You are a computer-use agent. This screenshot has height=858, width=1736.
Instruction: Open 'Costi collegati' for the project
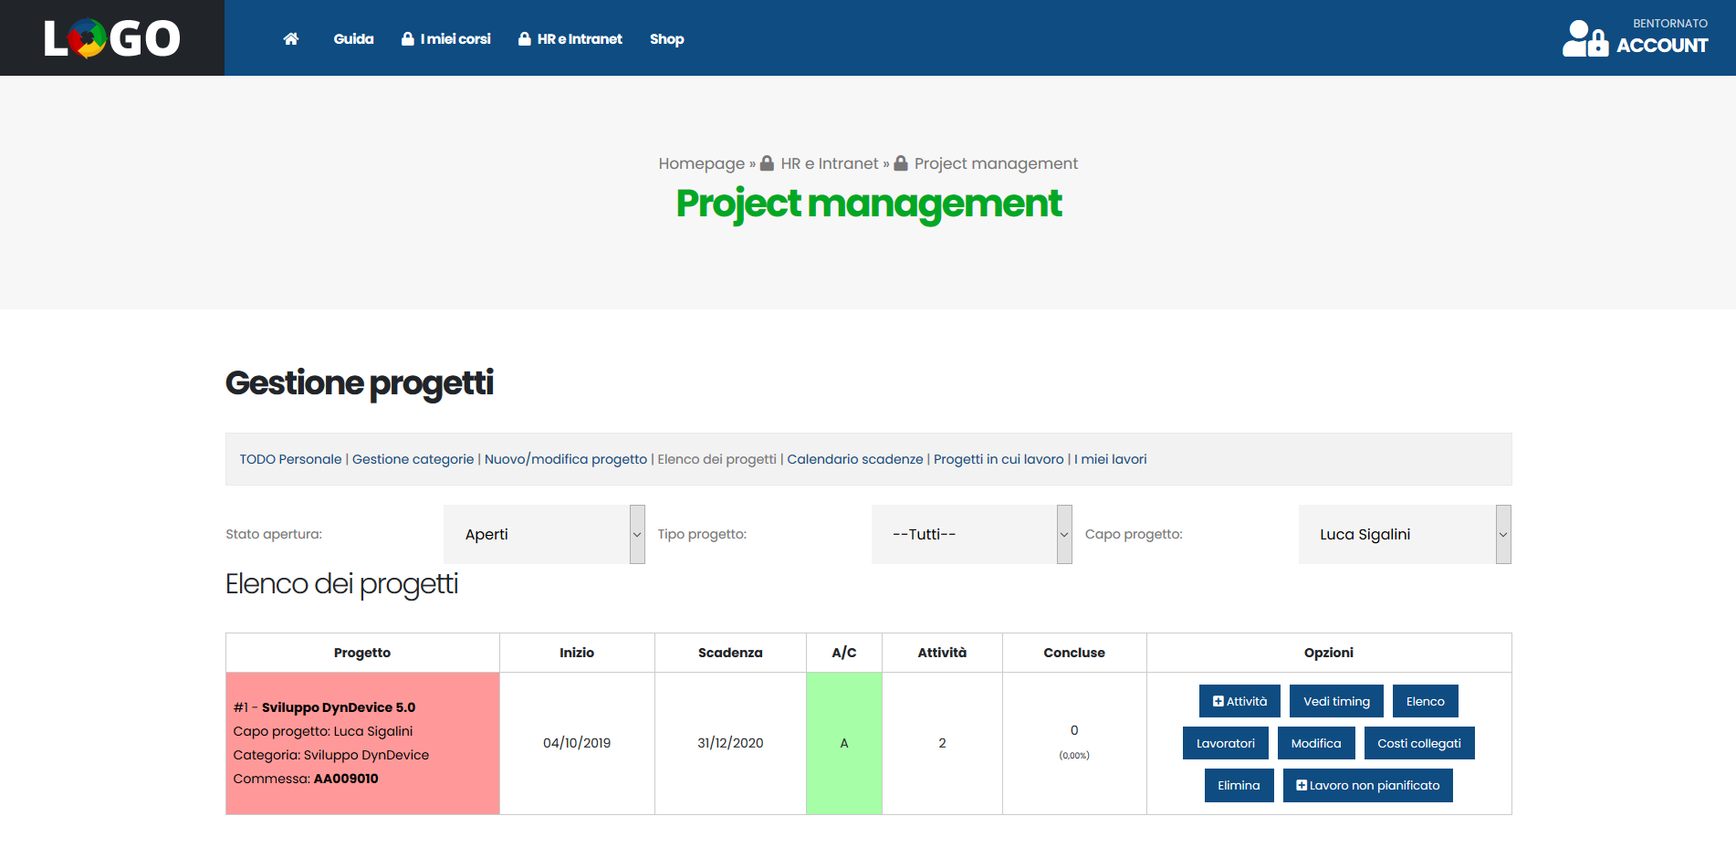pyautogui.click(x=1419, y=743)
